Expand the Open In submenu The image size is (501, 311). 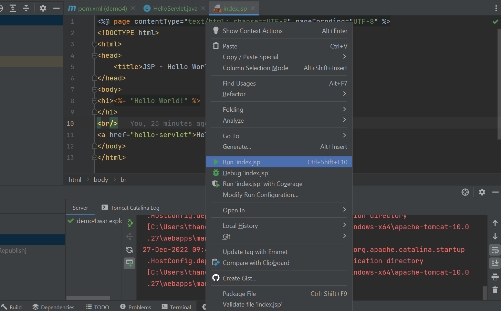pyautogui.click(x=279, y=210)
